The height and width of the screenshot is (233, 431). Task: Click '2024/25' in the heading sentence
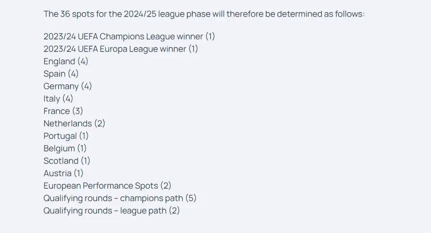click(140, 14)
